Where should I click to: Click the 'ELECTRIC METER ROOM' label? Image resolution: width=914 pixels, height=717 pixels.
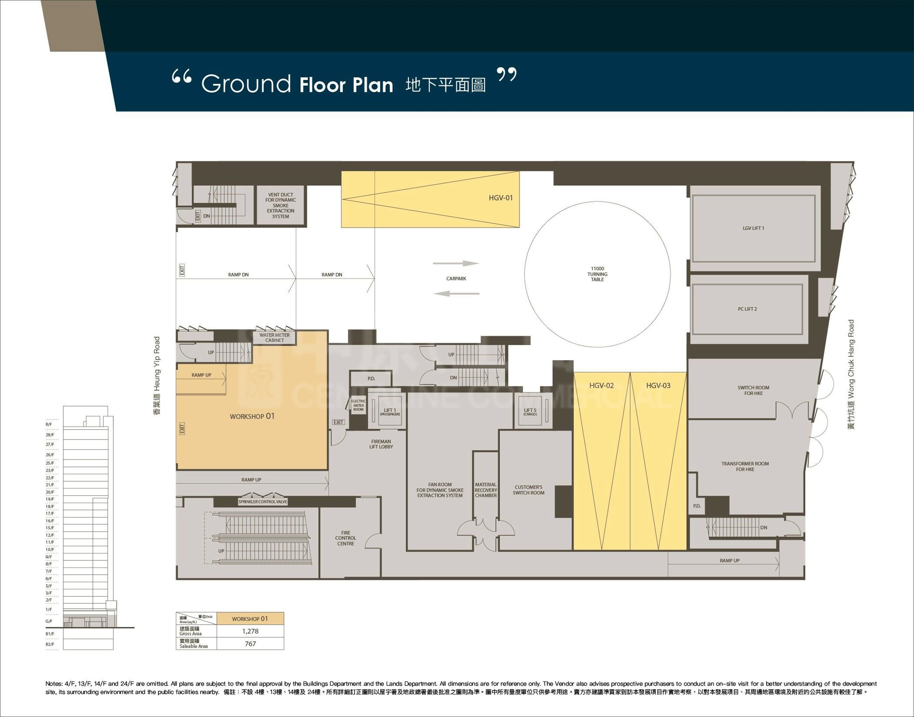pyautogui.click(x=359, y=405)
